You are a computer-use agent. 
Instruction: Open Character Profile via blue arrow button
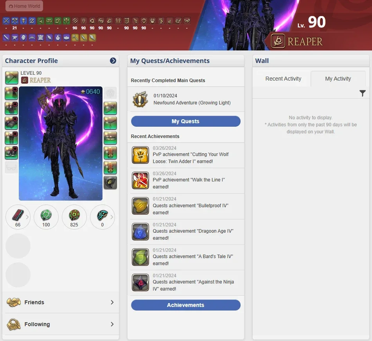click(x=113, y=61)
